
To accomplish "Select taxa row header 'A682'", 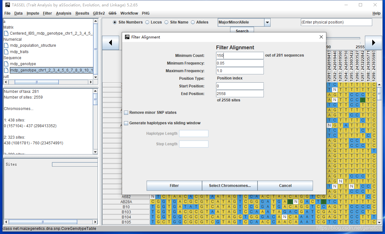I will pyautogui.click(x=126, y=197).
